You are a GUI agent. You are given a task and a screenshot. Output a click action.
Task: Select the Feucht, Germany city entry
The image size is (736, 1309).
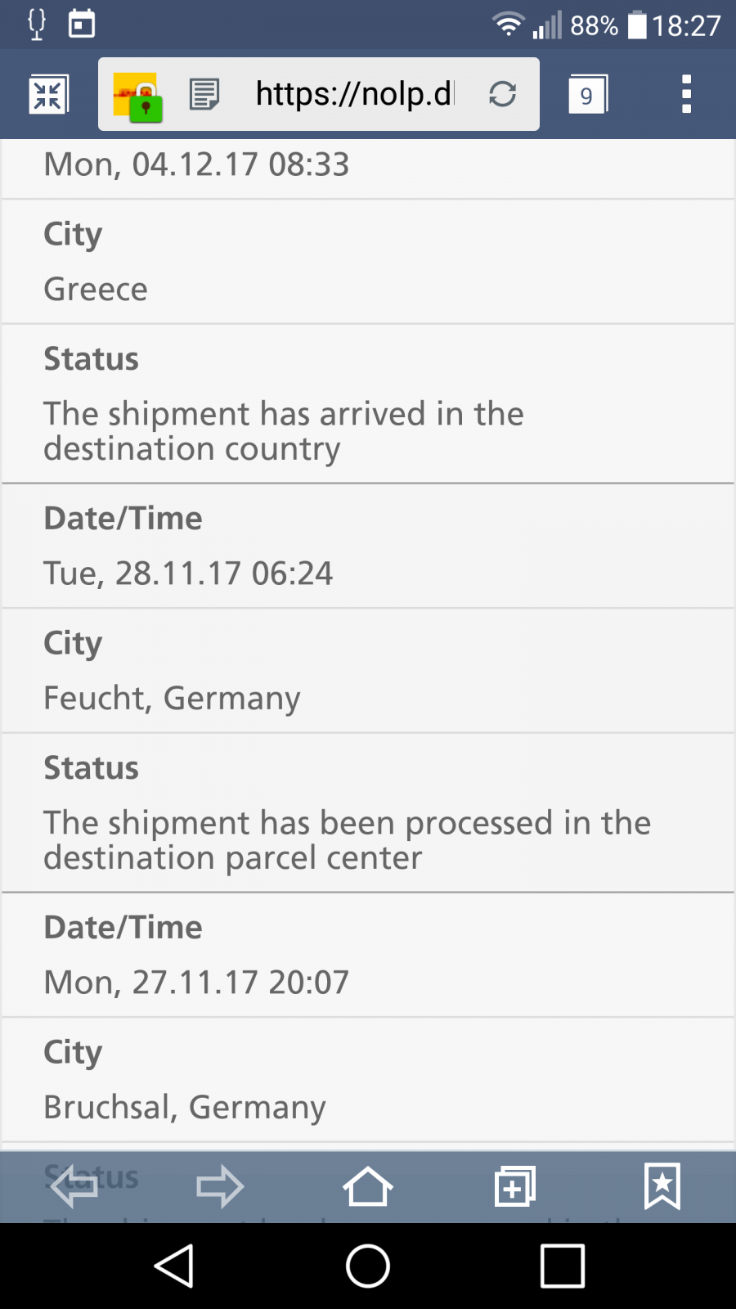(x=172, y=699)
